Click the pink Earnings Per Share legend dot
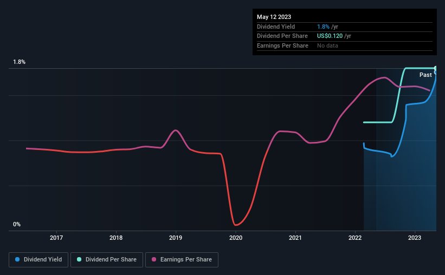Image resolution: width=445 pixels, height=275 pixels. 154,259
